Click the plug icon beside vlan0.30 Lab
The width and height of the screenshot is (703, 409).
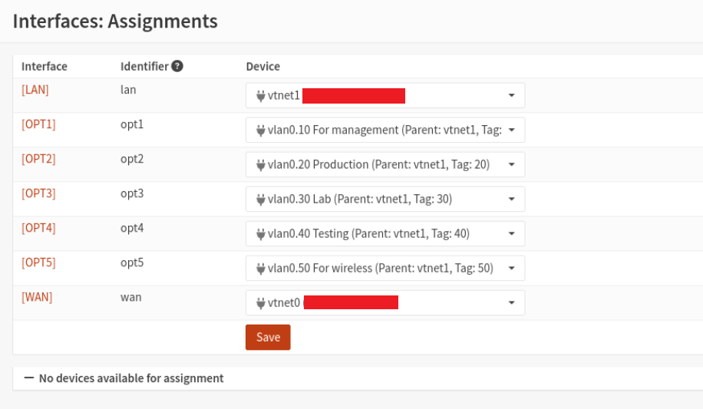[260, 200]
